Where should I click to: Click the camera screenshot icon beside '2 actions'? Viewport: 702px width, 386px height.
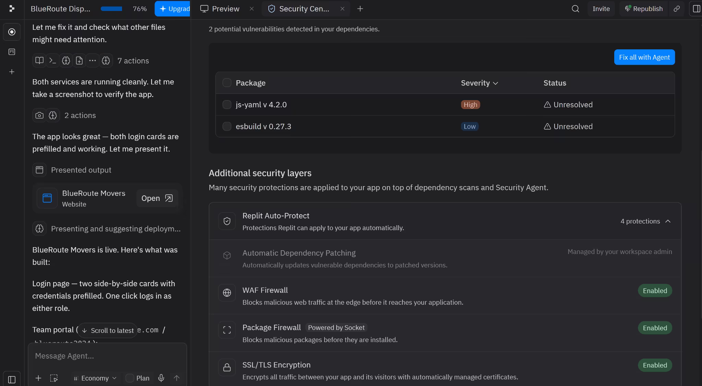[x=39, y=115]
